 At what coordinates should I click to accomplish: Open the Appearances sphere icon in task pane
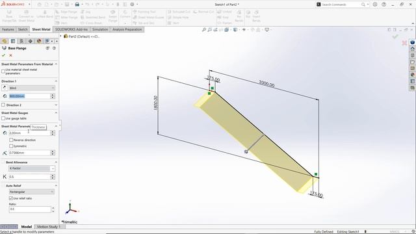412,75
